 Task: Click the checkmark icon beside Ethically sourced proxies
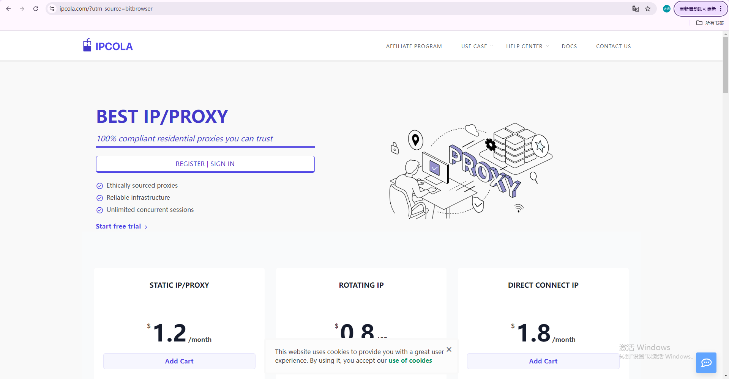[99, 186]
